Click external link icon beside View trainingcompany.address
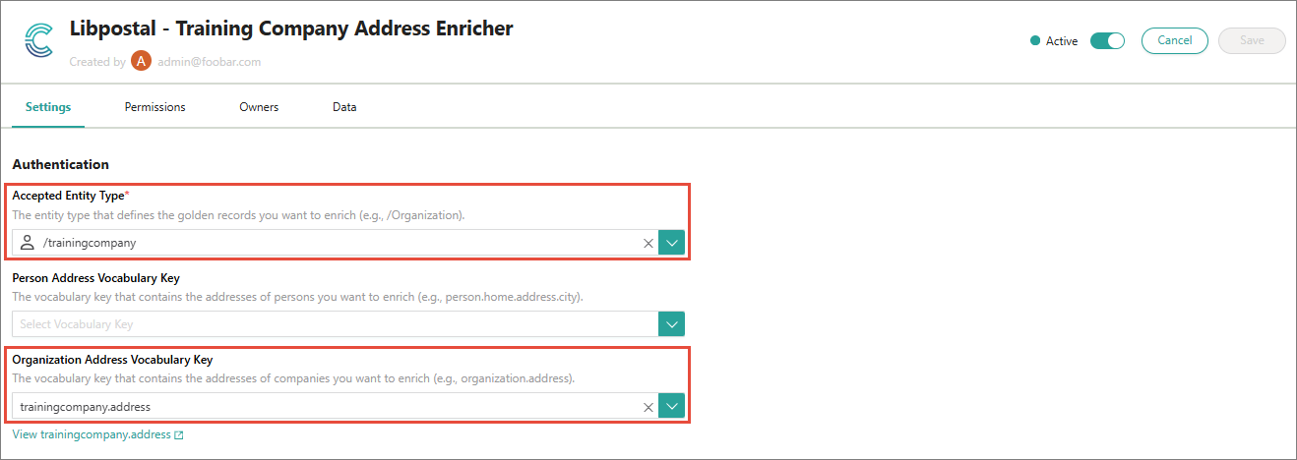1297x460 pixels. click(178, 434)
